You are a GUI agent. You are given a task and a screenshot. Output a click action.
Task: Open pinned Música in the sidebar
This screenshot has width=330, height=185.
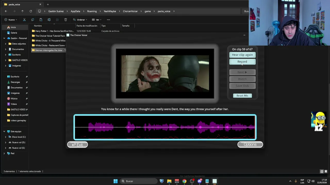point(14,99)
